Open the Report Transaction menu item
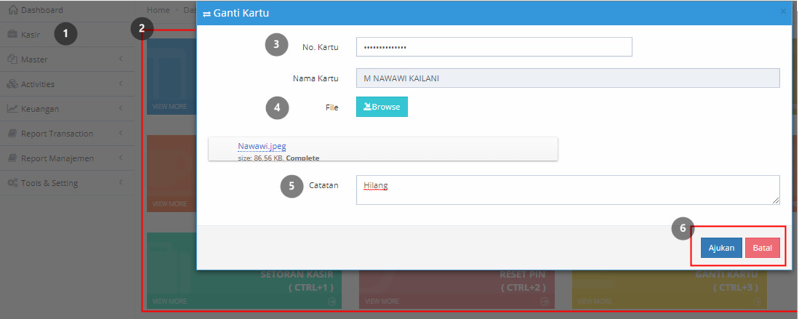The height and width of the screenshot is (319, 798). pyautogui.click(x=67, y=133)
